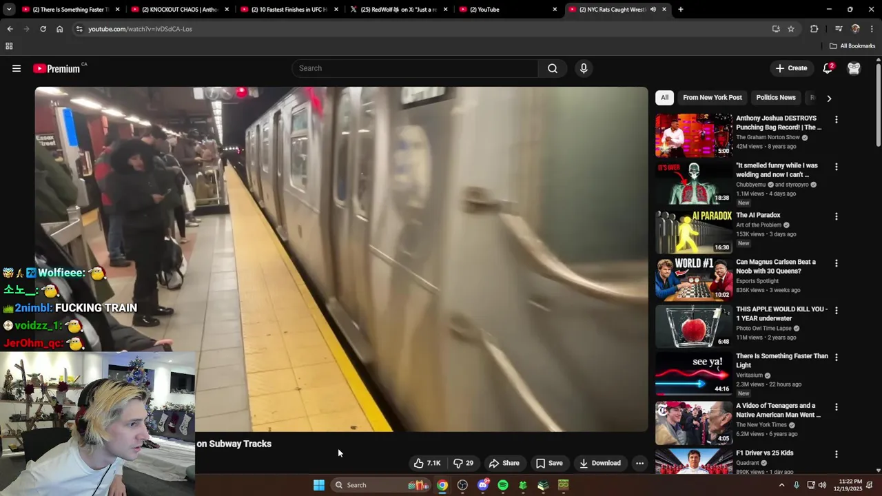Mute the NYC Rats tab audio
882x496 pixels.
[653, 10]
